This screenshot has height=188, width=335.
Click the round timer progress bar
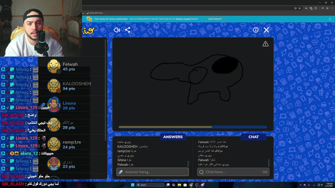(x=193, y=127)
